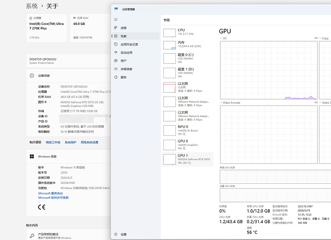Click the 48.0 GB RAM card
331x240 pixels.
[x=91, y=28]
